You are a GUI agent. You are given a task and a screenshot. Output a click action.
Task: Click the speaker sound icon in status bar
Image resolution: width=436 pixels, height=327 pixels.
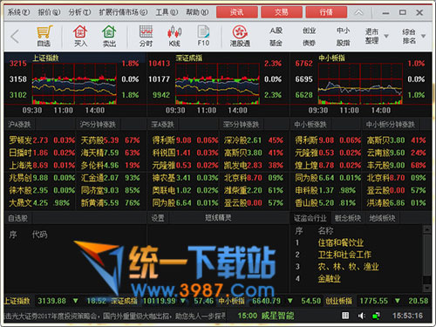361,316
